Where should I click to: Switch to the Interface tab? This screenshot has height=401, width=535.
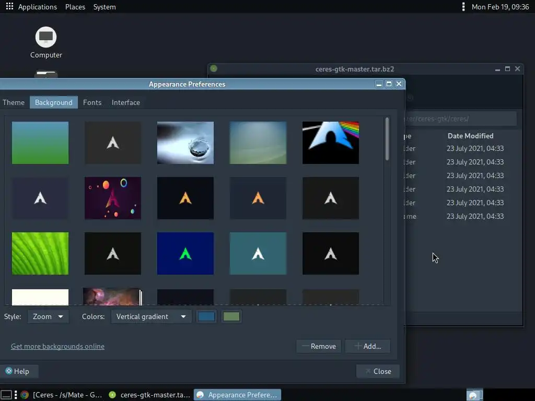125,102
